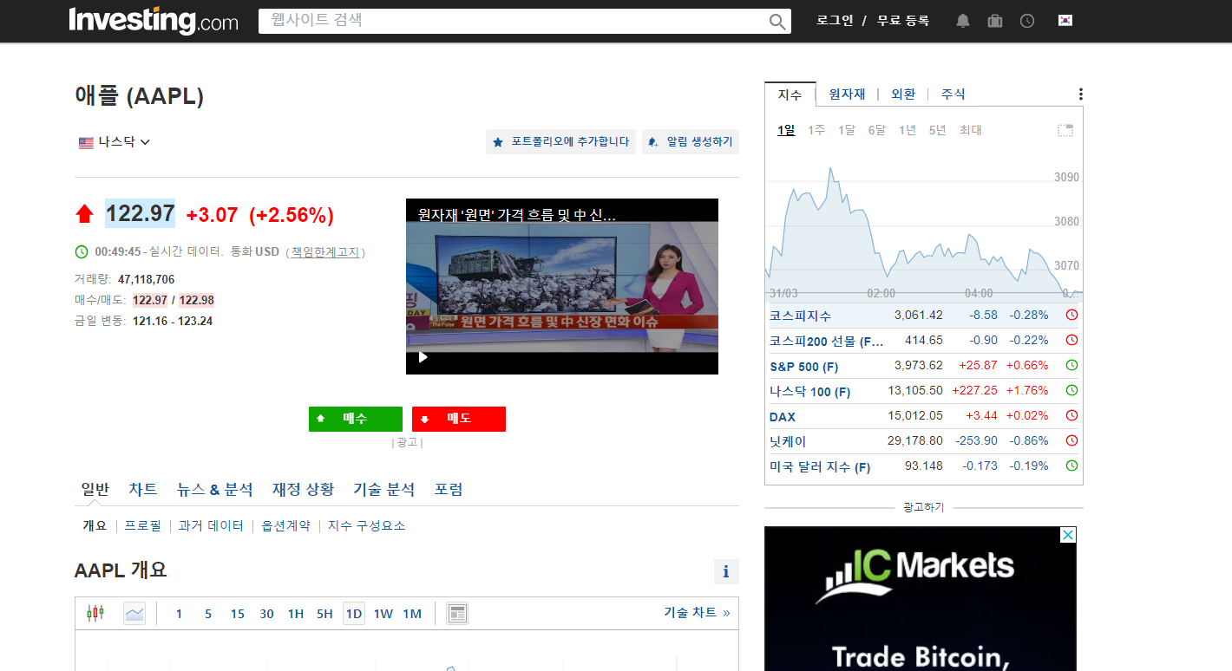Play the cotton price news video
Screen dimensions: 1232x671
pyautogui.click(x=423, y=357)
